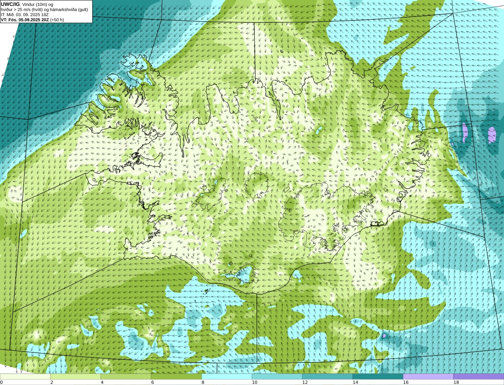
Task: Click the legend scale label '0'
Action: [1, 382]
